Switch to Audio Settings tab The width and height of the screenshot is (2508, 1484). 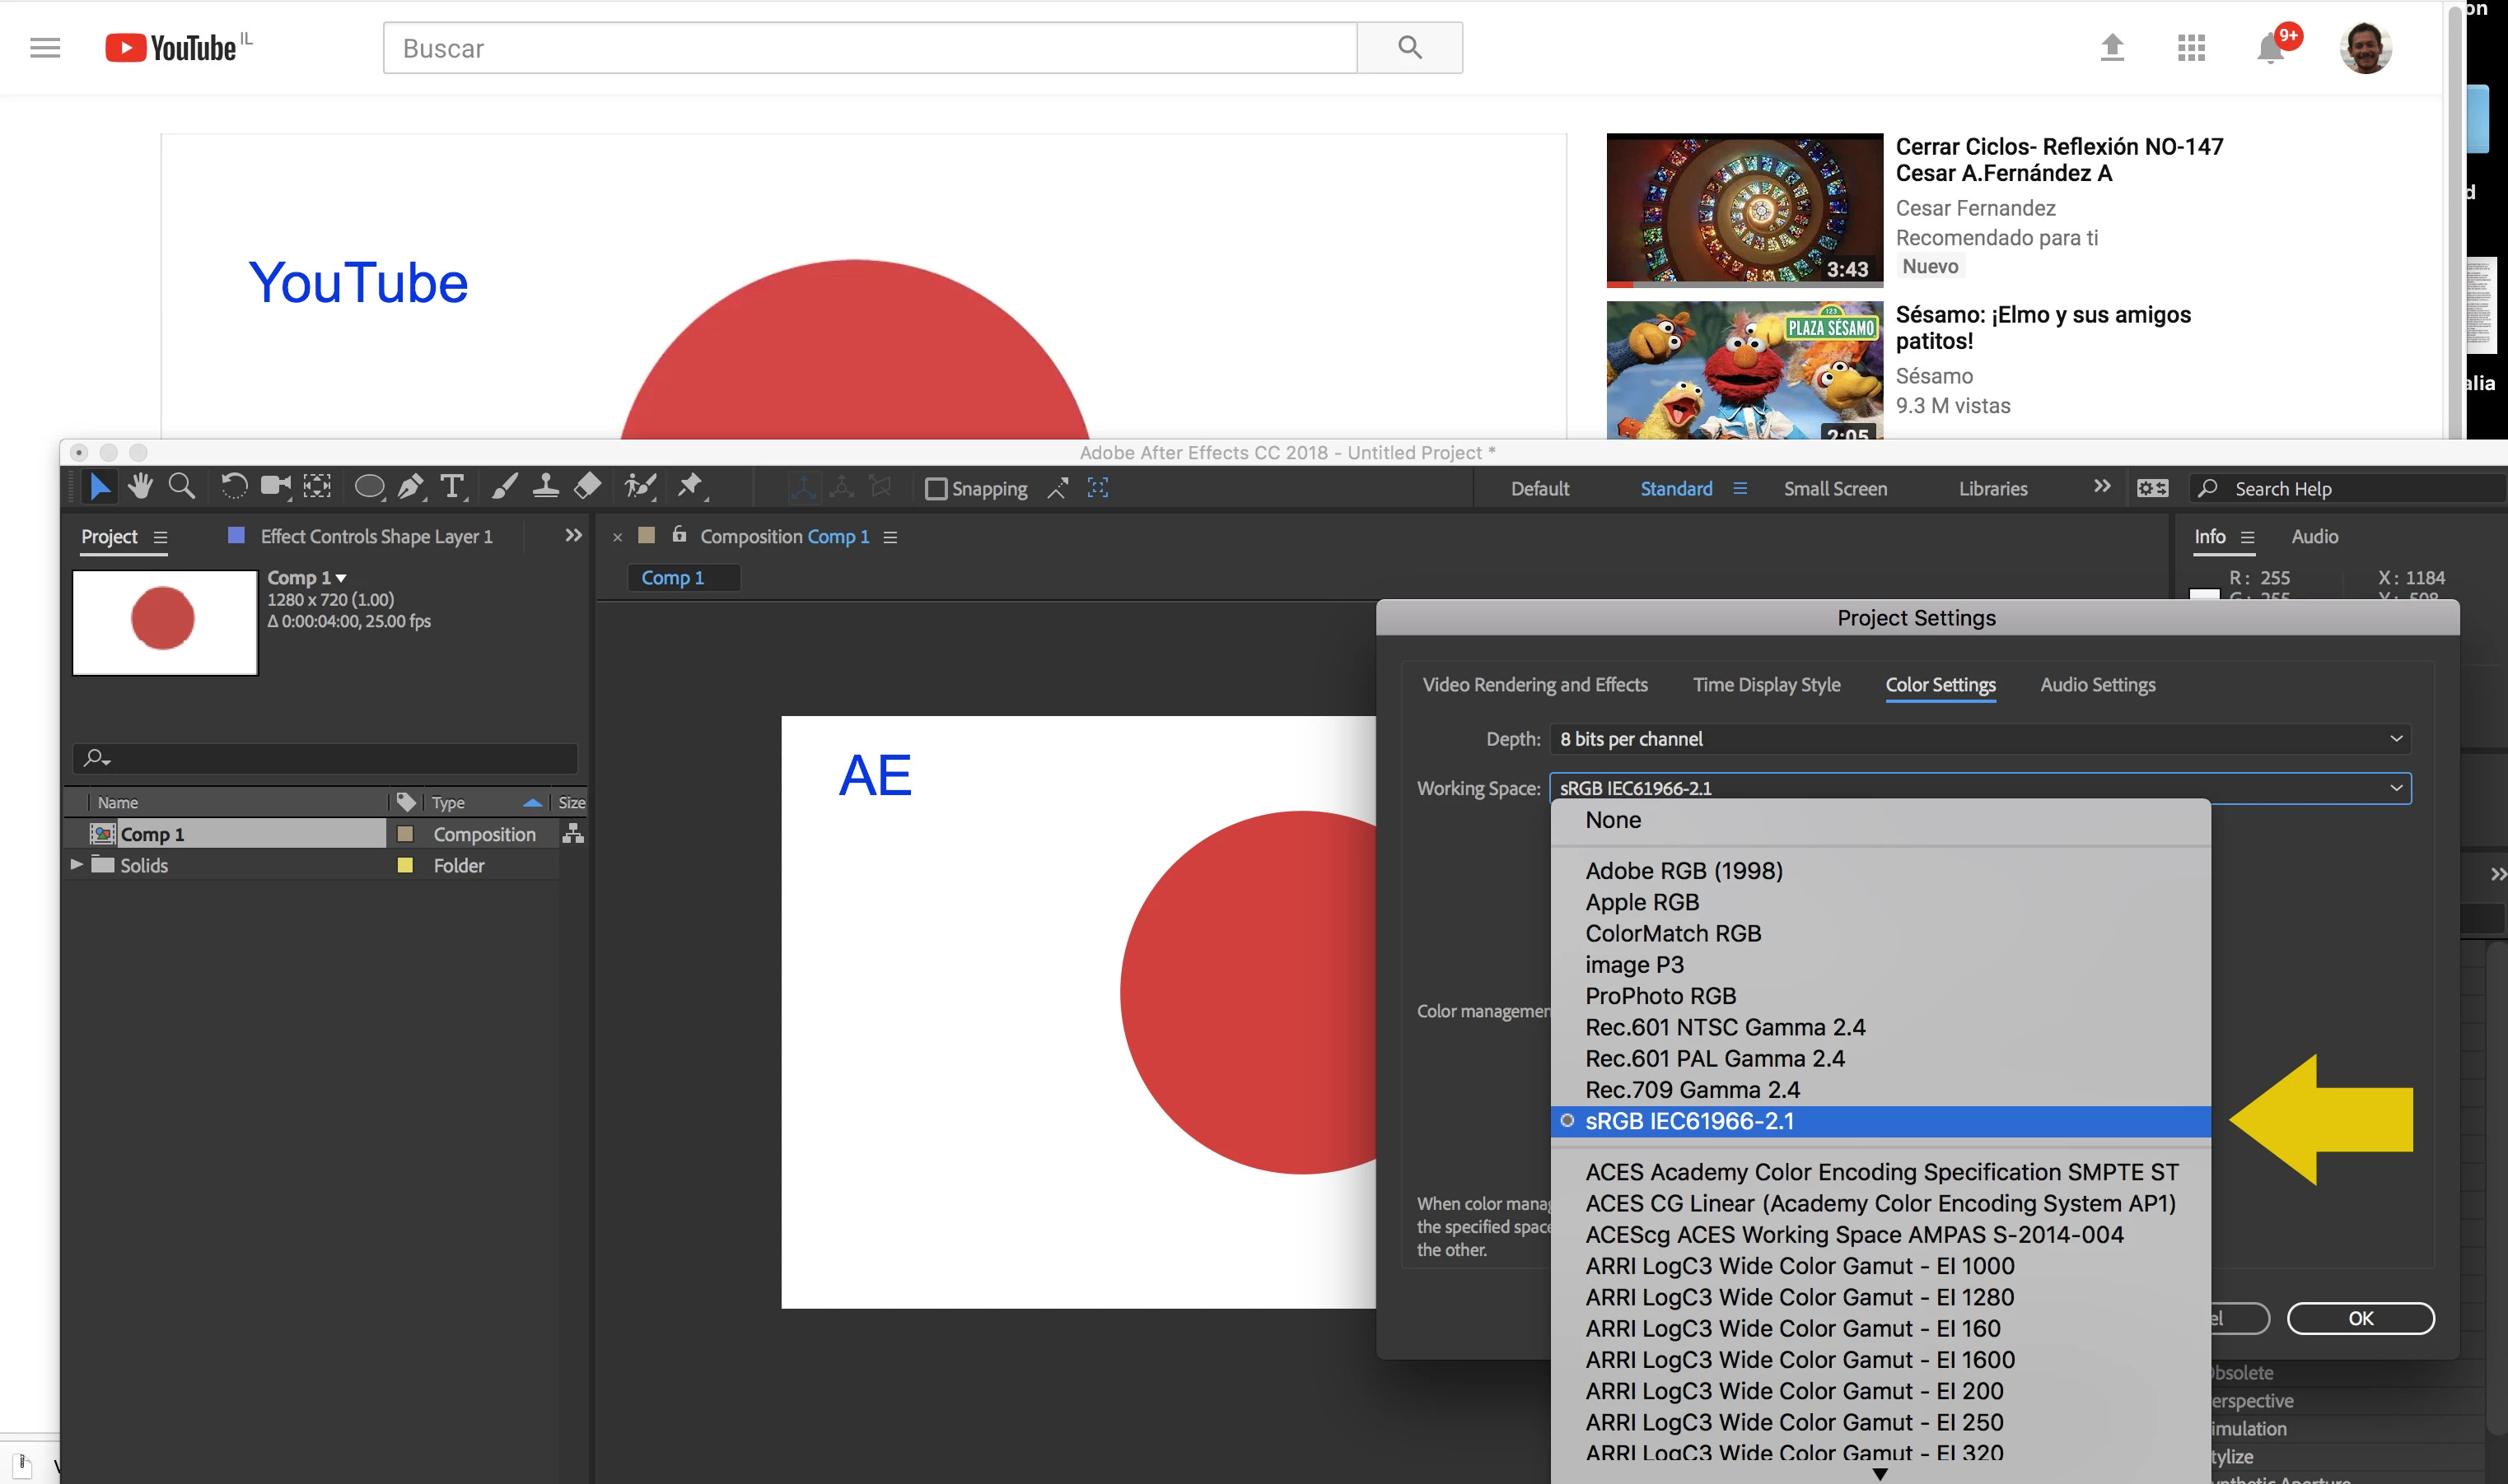point(2097,685)
